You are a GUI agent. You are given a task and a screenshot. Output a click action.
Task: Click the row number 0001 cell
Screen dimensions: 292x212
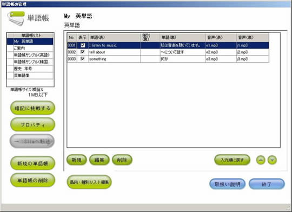72,45
